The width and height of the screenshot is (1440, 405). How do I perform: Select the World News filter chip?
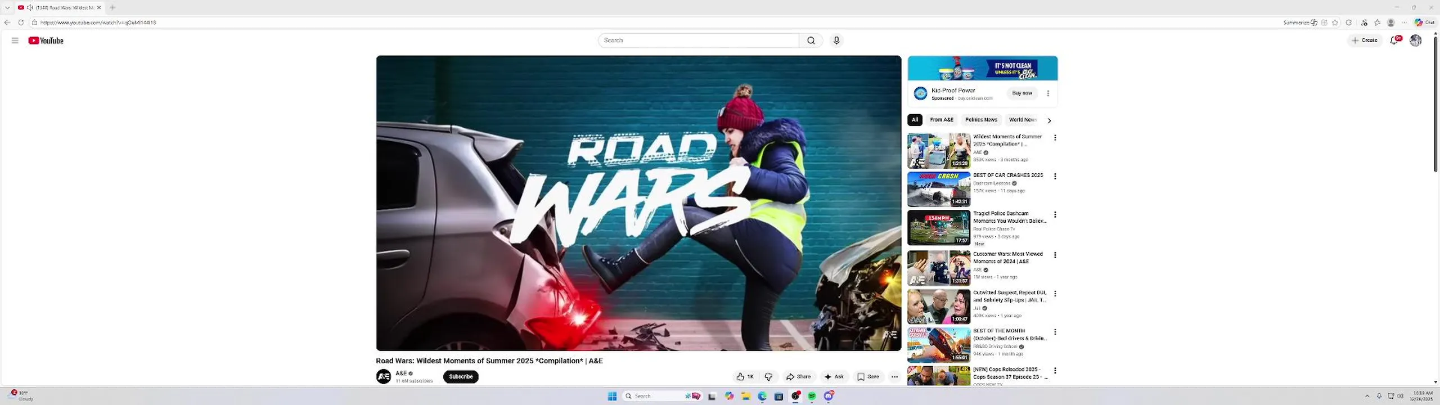pos(1022,119)
